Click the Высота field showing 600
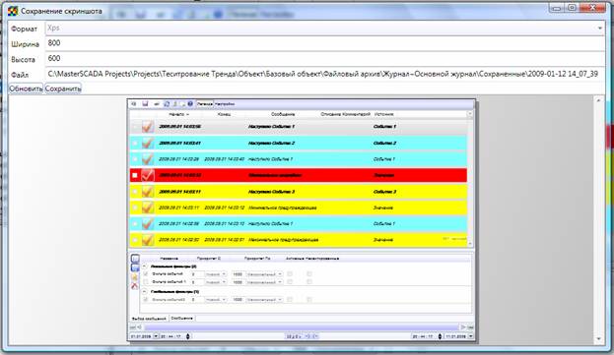This screenshot has height=355, width=614. click(325, 59)
